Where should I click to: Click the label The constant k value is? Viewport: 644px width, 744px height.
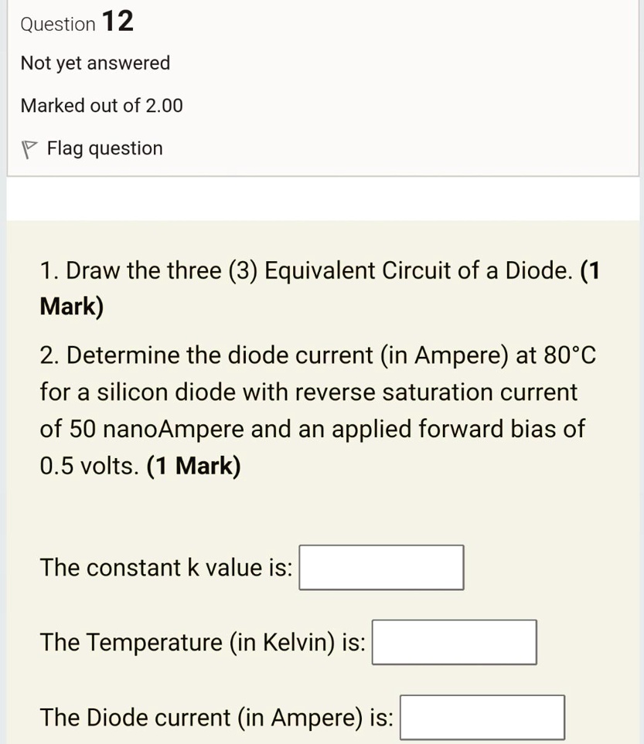pos(166,566)
